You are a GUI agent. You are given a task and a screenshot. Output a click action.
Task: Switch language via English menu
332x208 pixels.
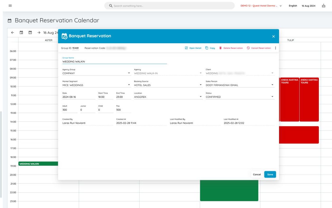click(x=293, y=6)
